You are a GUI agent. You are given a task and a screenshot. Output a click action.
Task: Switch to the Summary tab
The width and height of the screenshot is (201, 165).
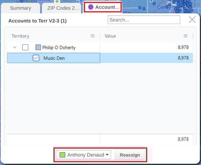coord(20,8)
